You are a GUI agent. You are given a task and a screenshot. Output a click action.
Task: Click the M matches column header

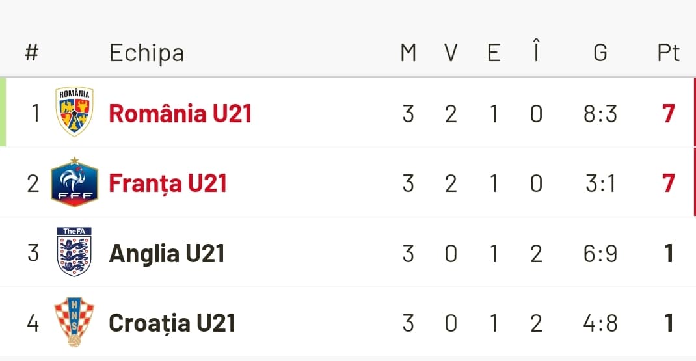tap(408, 53)
